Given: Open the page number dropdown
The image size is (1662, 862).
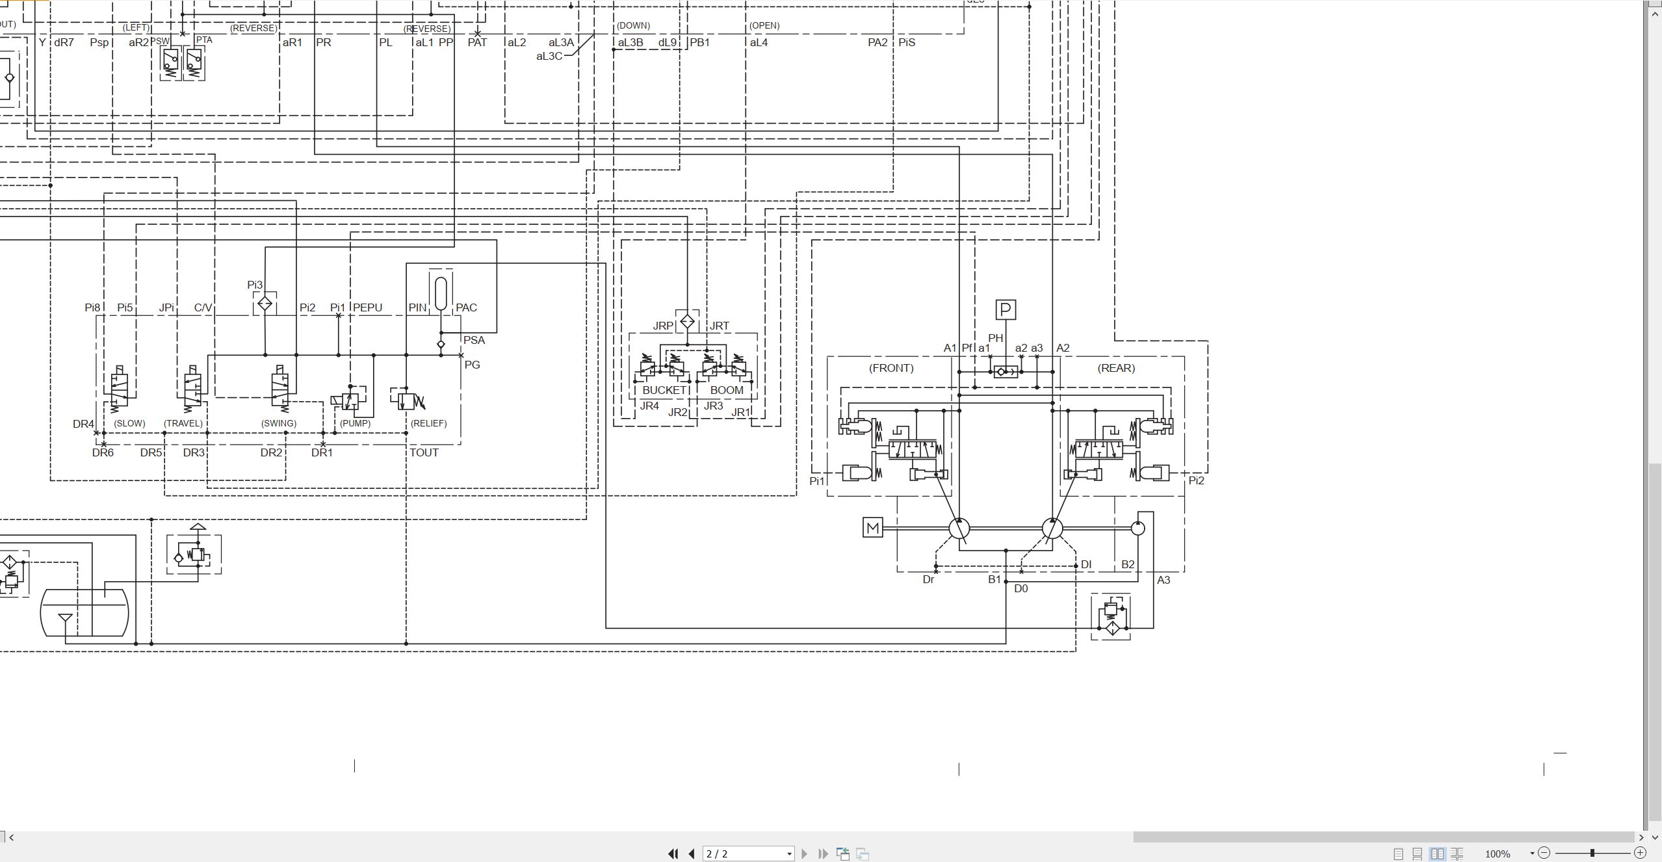Looking at the screenshot, I should (x=789, y=854).
